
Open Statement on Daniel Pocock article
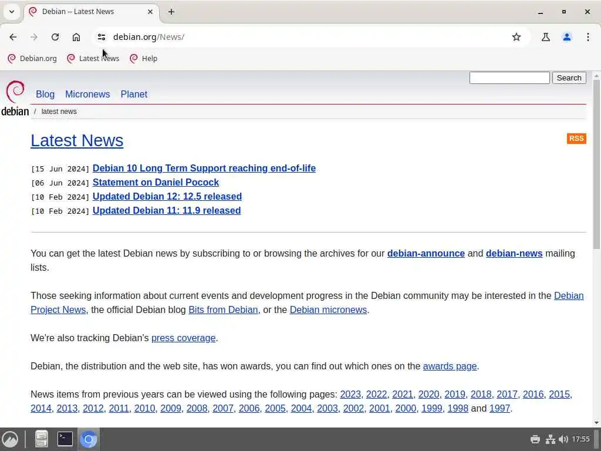tap(156, 182)
